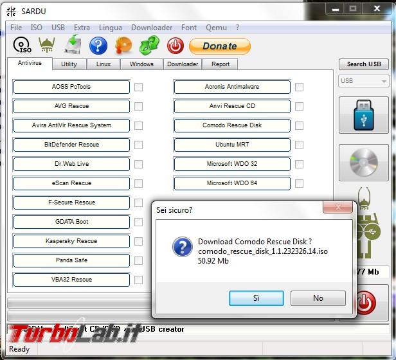The image size is (396, 360).
Task: Click the orange disc toolbar icon
Action: point(123,46)
